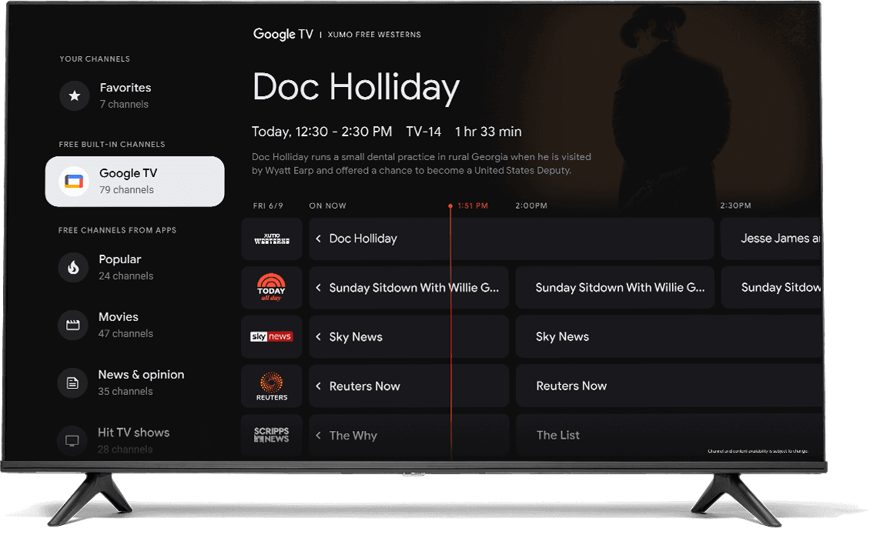Viewport: 870px width, 535px height.
Task: Select the Google TV channel logo icon
Action: click(74, 182)
